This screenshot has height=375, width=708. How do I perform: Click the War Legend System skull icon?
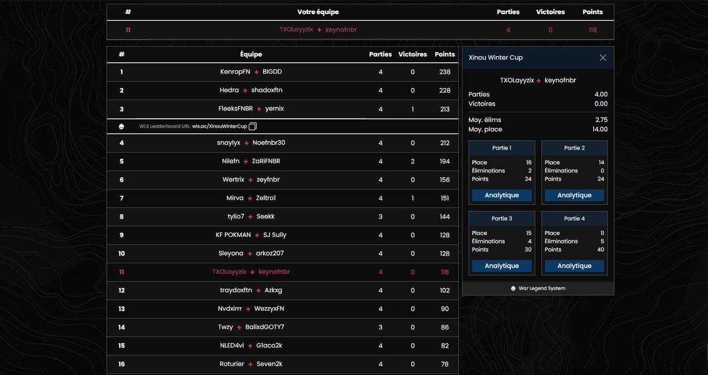click(x=513, y=288)
